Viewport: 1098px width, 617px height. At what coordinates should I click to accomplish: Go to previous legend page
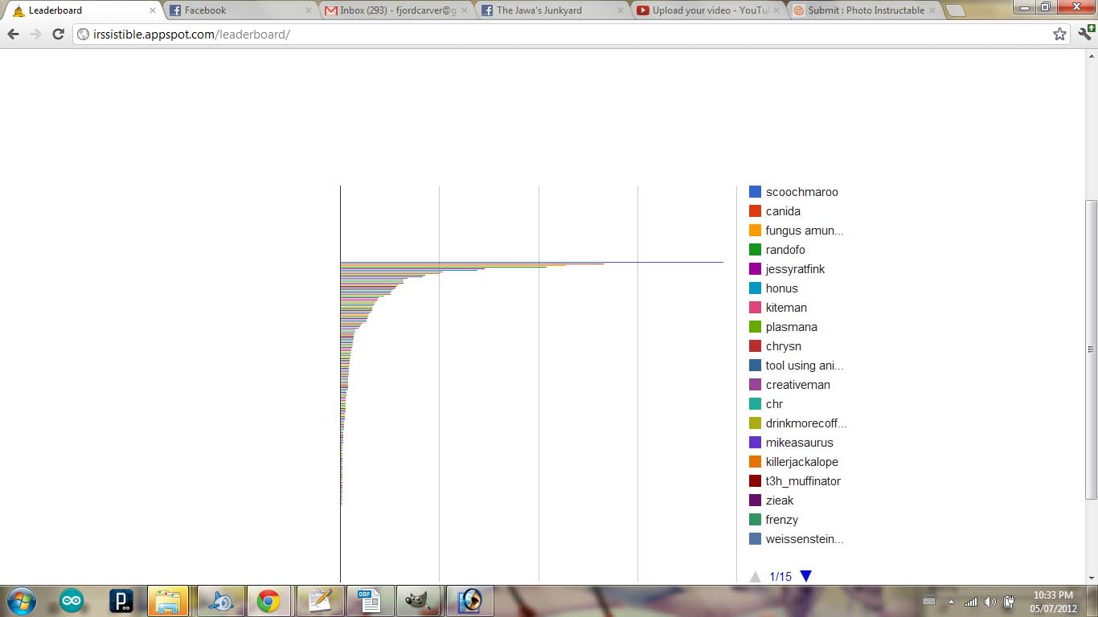click(755, 576)
